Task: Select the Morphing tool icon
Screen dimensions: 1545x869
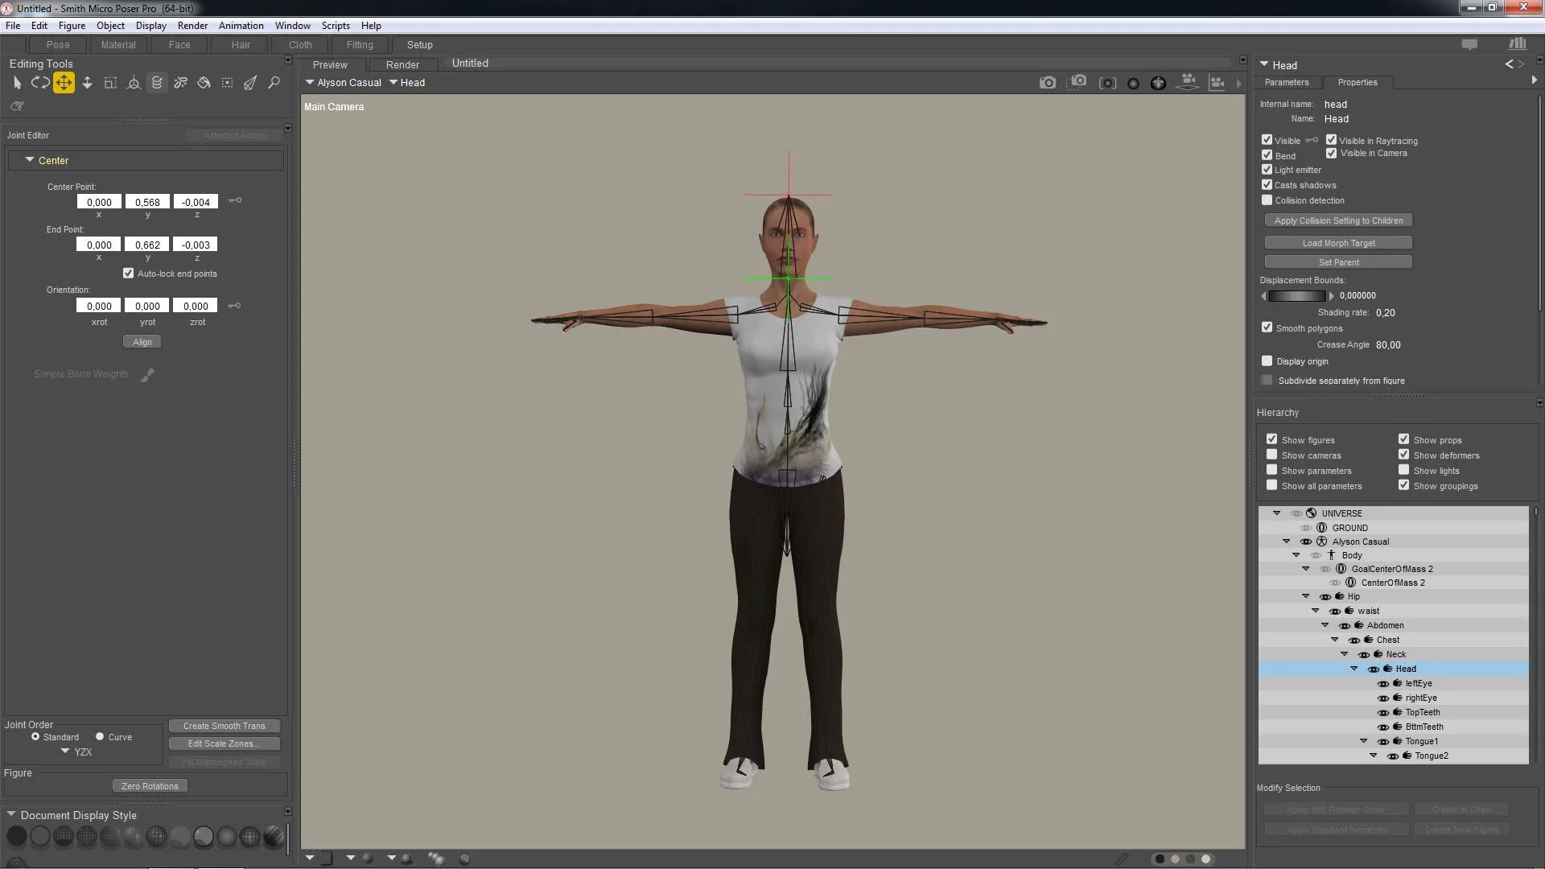Action: click(157, 83)
